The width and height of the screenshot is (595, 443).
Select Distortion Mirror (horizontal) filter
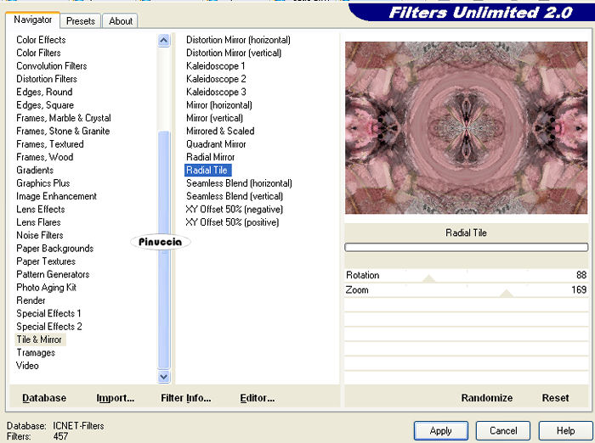click(238, 40)
